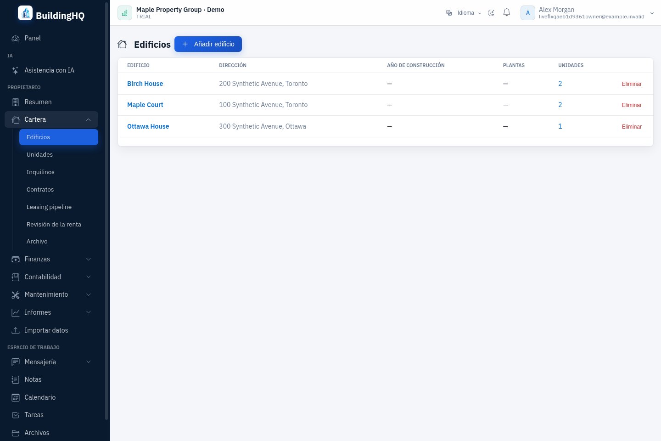Click the Informes chart icon
Viewport: 661px width, 441px height.
click(x=16, y=313)
